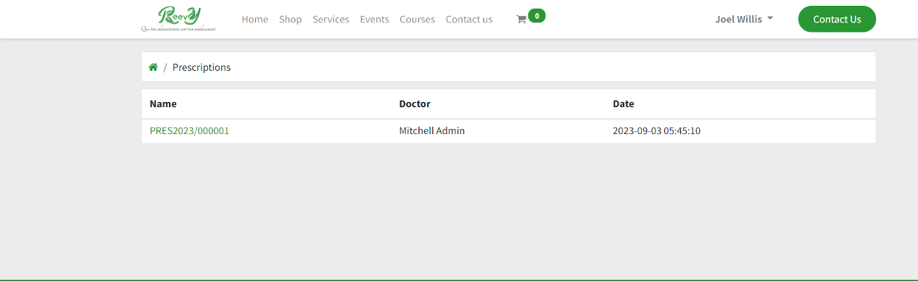Click the green home breadcrumb icon

coord(153,67)
